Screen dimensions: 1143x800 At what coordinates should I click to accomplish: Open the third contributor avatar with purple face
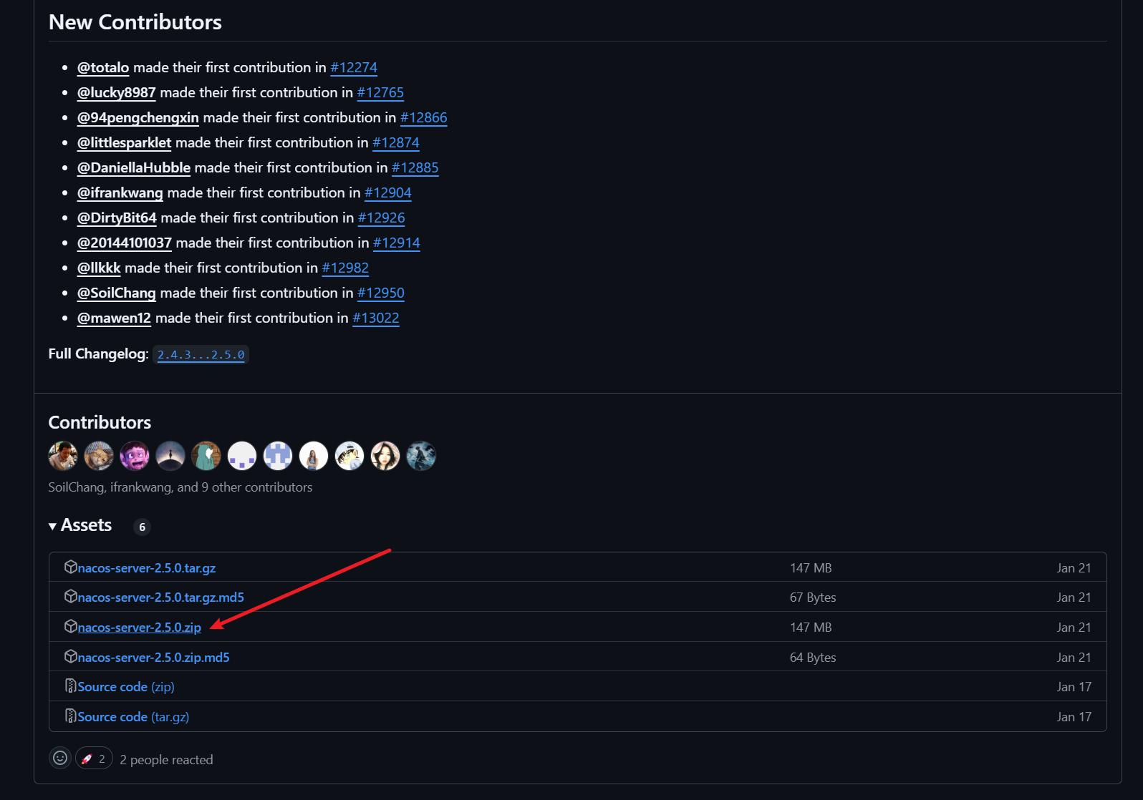tap(135, 456)
